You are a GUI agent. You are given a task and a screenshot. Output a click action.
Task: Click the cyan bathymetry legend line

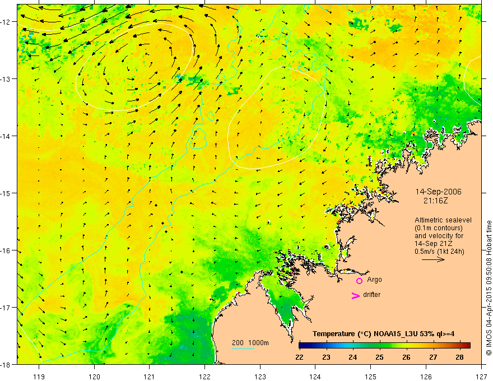(243, 349)
